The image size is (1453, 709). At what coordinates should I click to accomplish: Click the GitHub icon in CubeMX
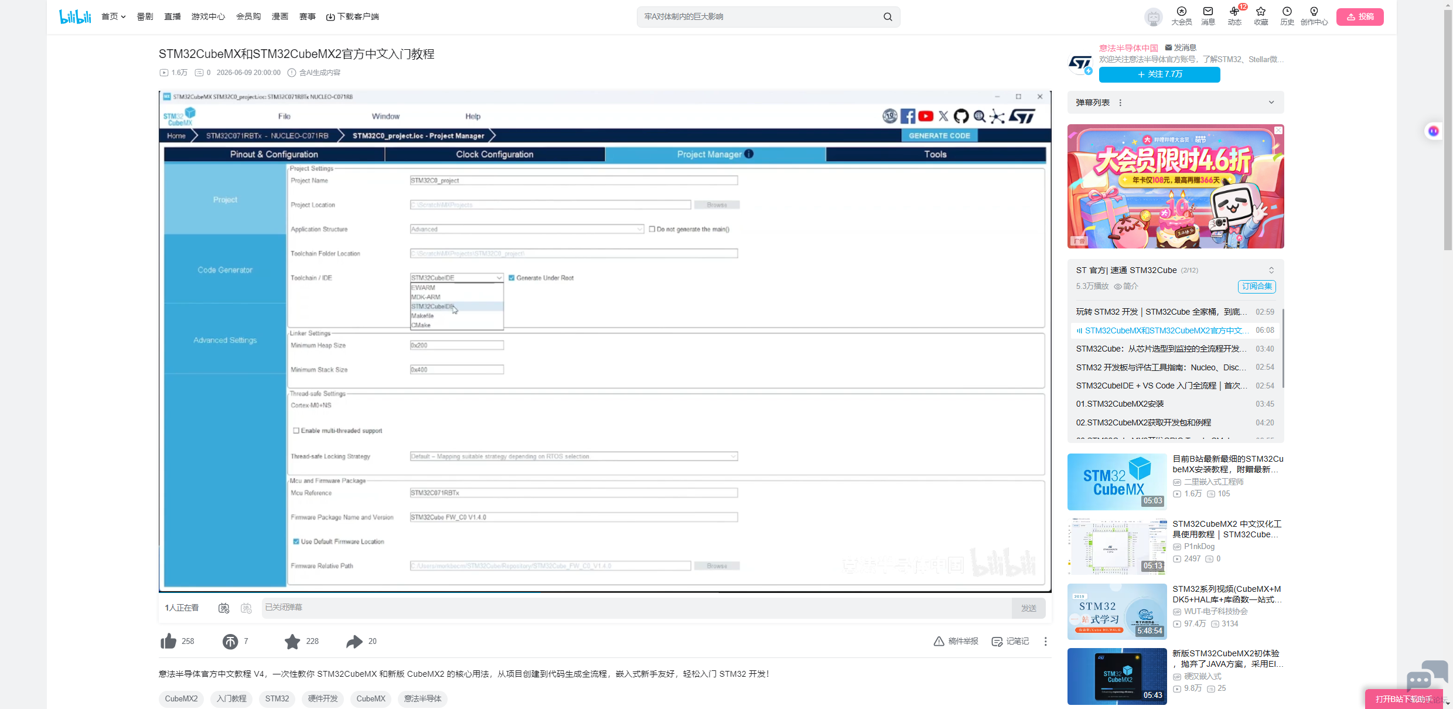pos(961,116)
